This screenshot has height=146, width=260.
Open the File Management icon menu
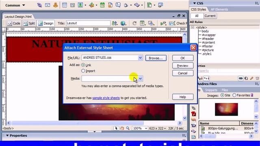(115, 24)
